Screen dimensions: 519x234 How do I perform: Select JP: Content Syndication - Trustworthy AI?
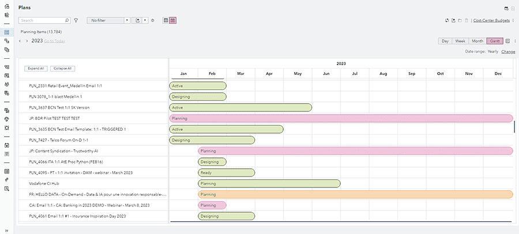(93, 151)
